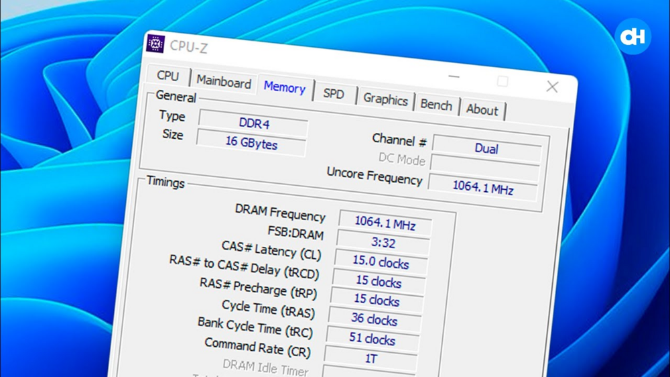Select the FSB:DRAM 3:32 ratio field
This screenshot has width=670, height=377.
click(x=383, y=242)
